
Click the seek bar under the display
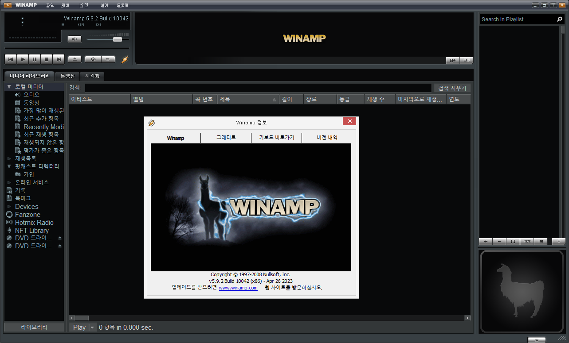click(x=67, y=48)
